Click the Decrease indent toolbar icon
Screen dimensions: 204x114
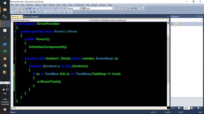pyautogui.click(x=31, y=12)
